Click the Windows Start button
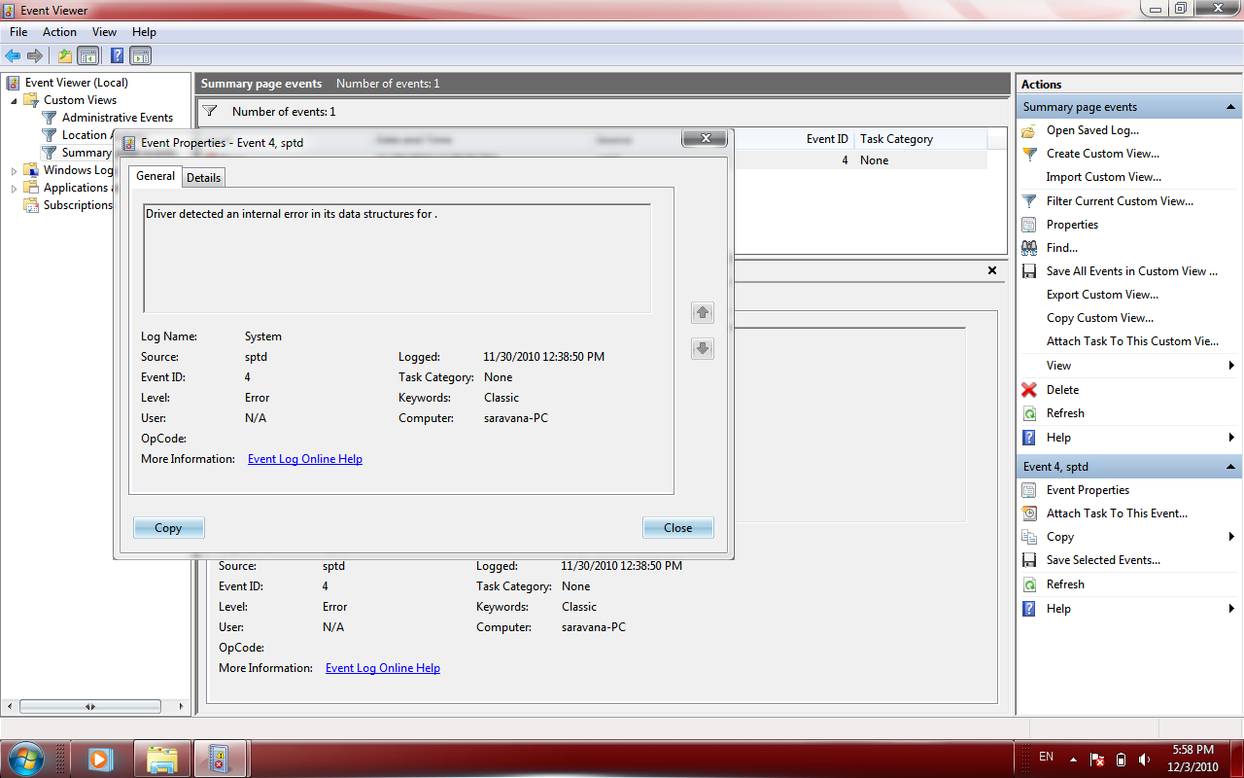The height and width of the screenshot is (778, 1244). tap(26, 758)
